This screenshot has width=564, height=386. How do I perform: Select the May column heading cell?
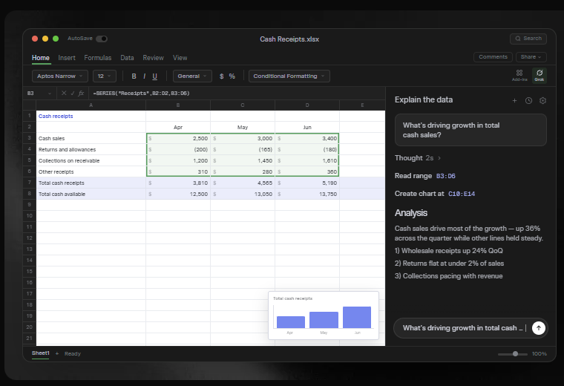[x=243, y=128]
